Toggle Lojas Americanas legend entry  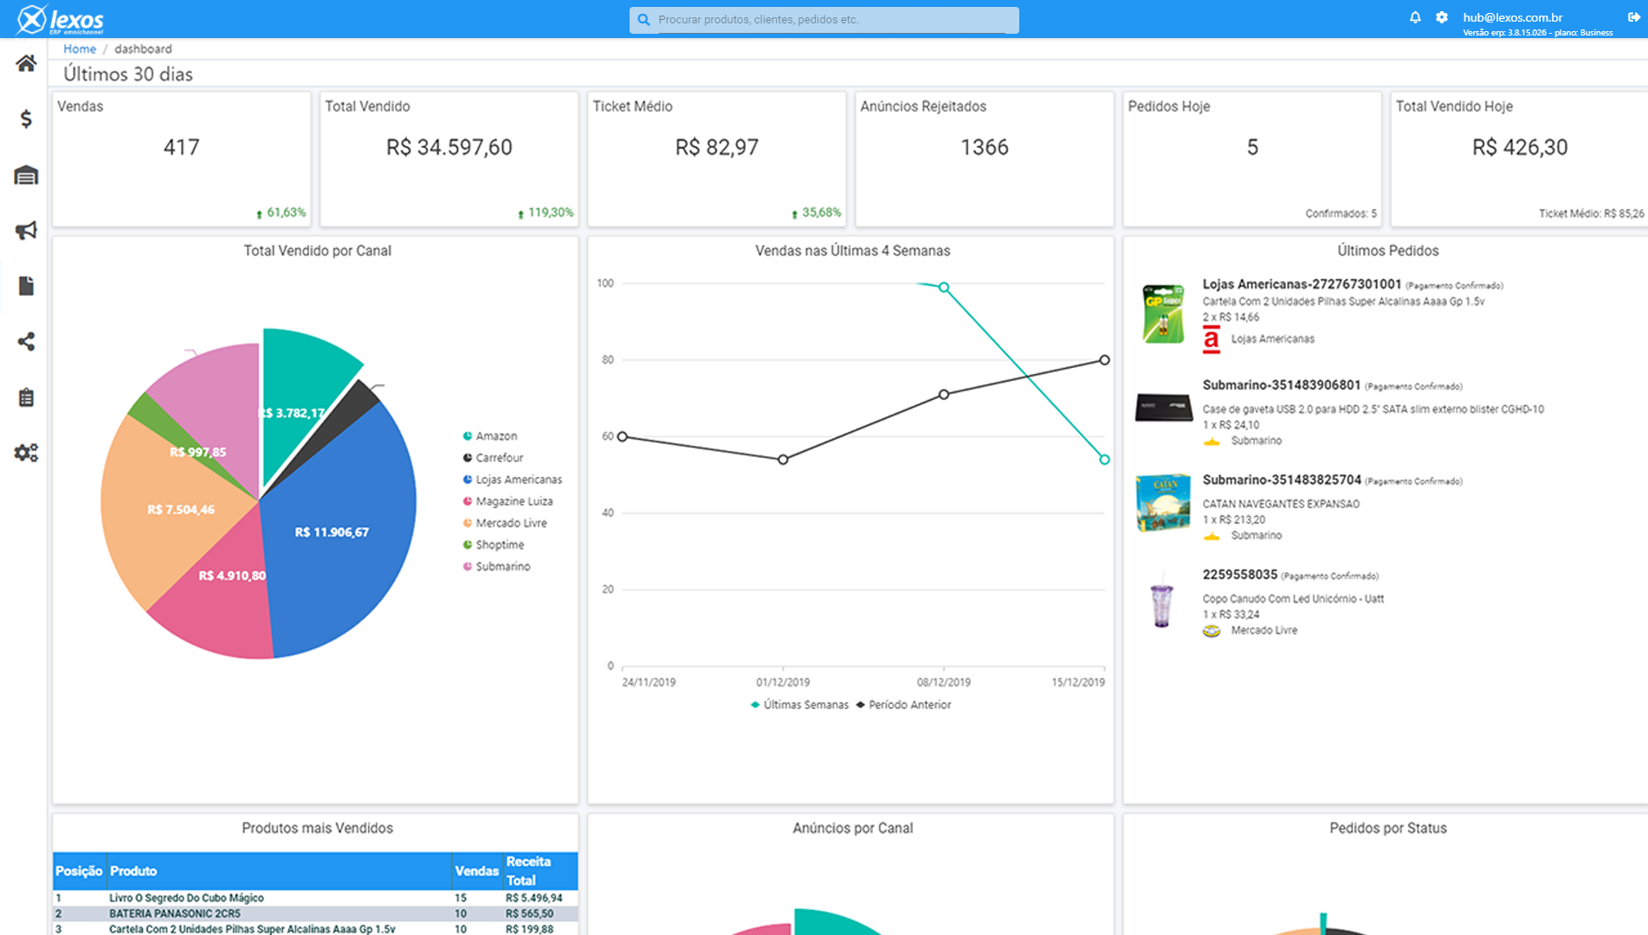pos(513,479)
